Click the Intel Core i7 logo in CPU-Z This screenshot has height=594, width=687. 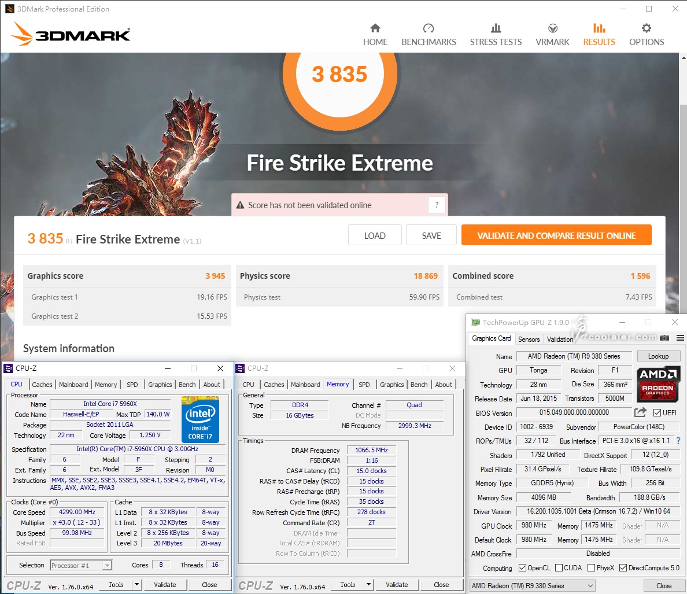tap(200, 419)
